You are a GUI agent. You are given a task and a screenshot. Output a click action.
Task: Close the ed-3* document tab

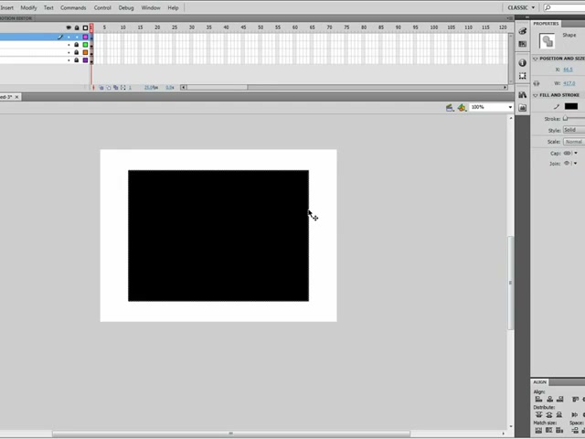click(16, 97)
